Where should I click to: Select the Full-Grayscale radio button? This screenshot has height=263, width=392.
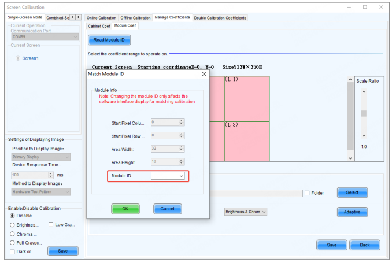click(12, 243)
